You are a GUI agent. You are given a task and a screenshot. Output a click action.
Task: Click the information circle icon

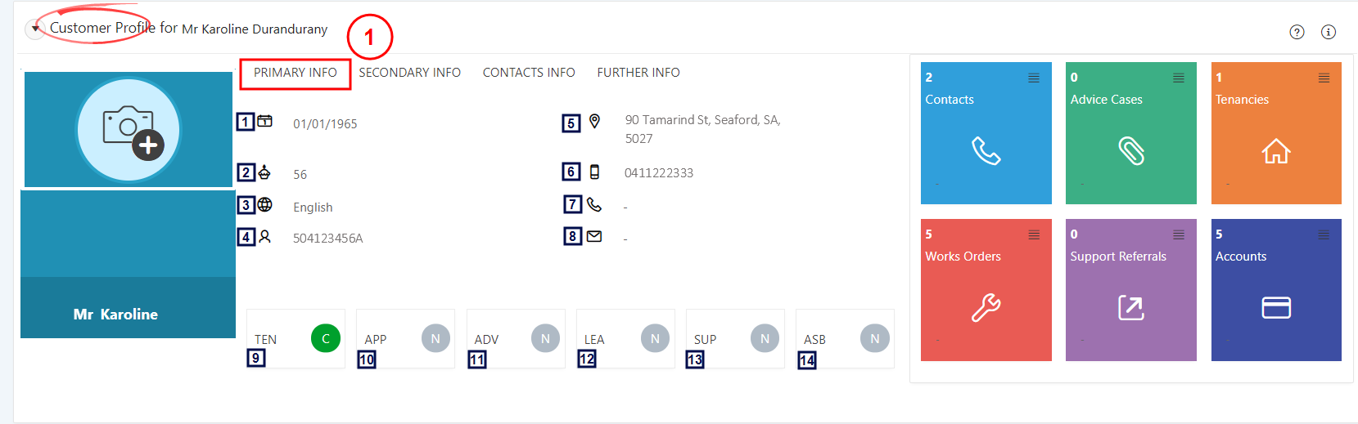pos(1329,32)
